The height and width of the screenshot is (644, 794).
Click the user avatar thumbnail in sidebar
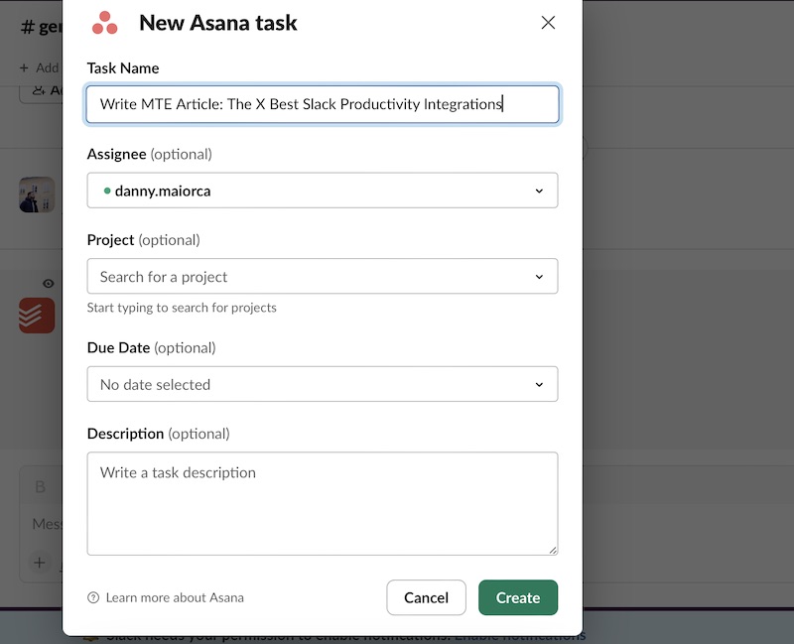pyautogui.click(x=37, y=193)
